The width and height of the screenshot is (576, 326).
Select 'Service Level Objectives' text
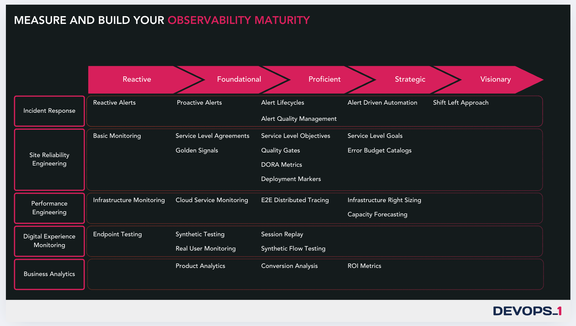tap(296, 136)
